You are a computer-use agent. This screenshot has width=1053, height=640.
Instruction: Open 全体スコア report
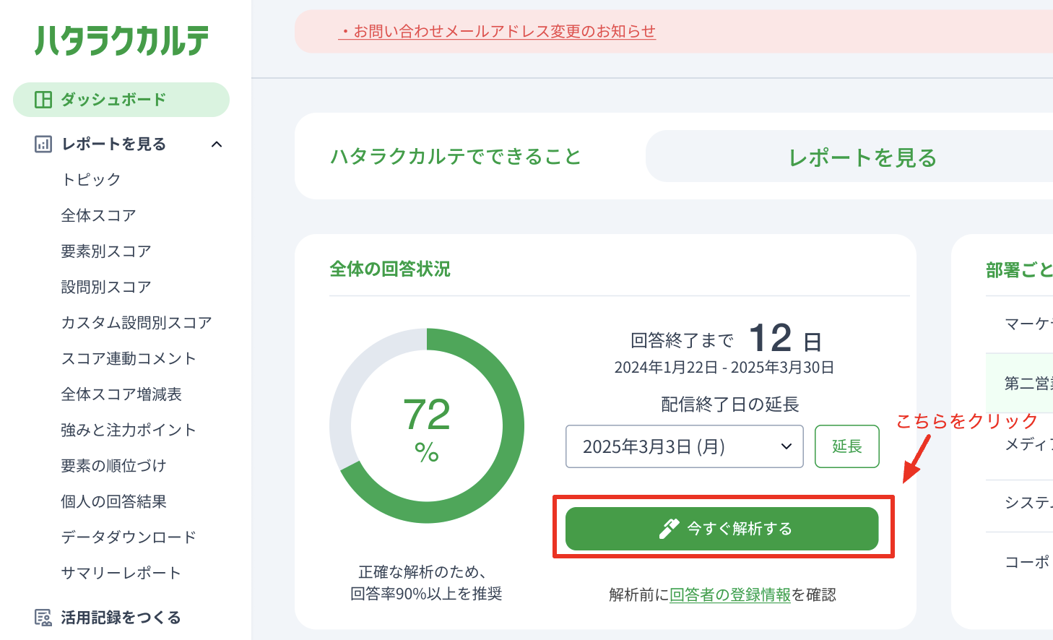click(98, 215)
